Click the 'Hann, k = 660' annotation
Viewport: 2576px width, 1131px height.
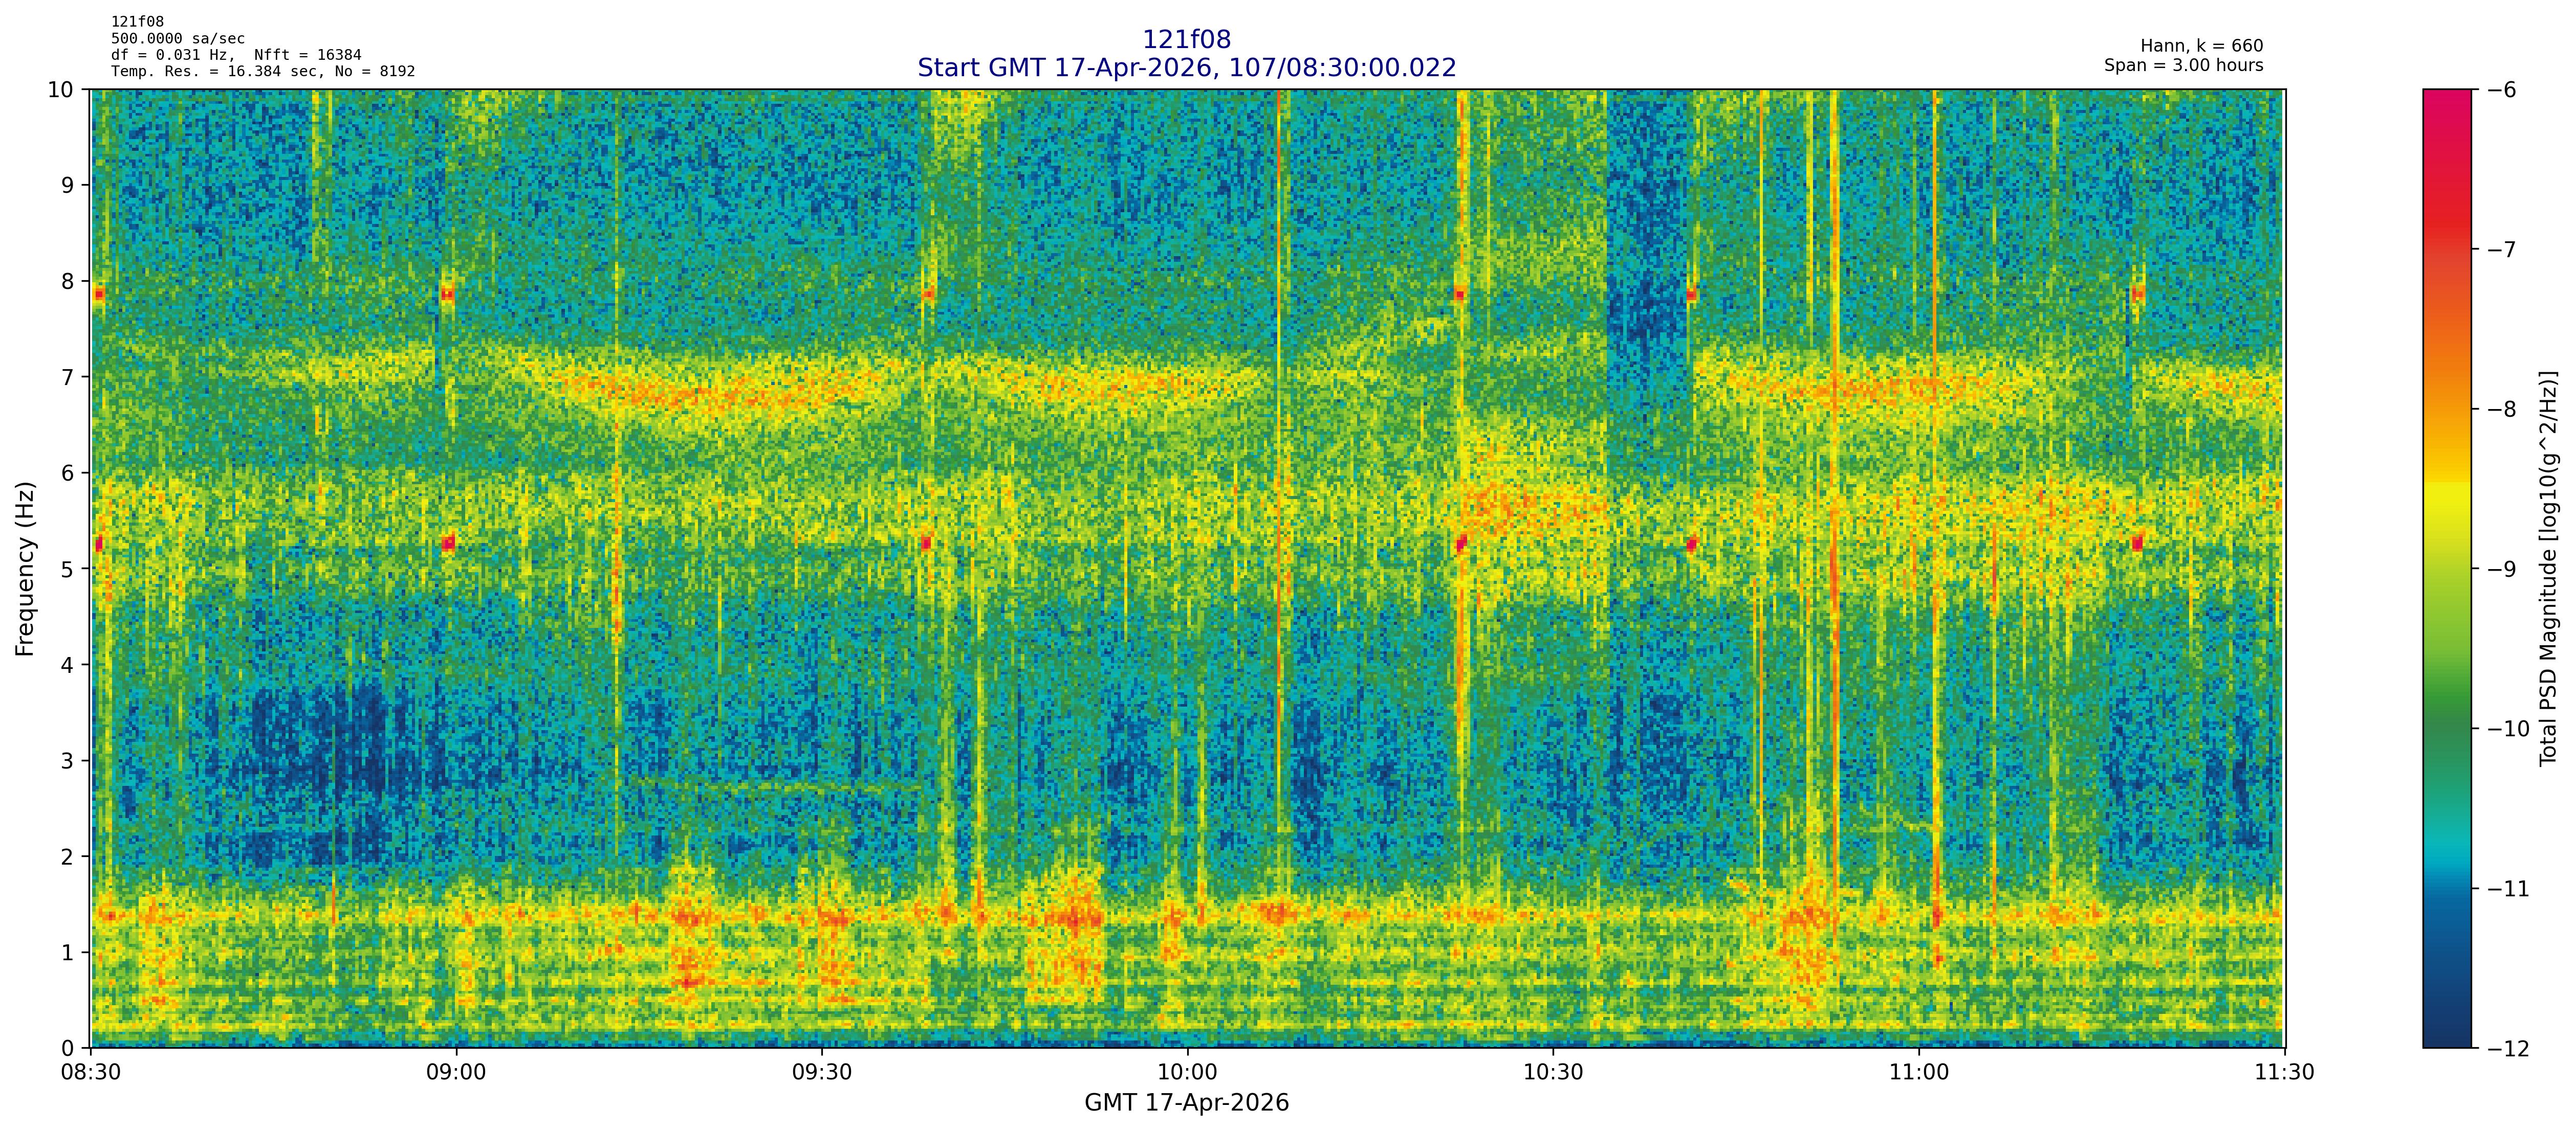(x=2201, y=46)
